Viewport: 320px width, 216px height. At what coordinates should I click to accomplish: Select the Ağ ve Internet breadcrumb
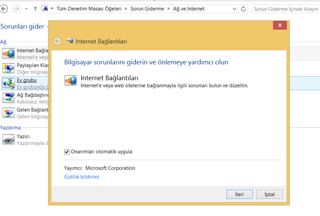pyautogui.click(x=188, y=9)
